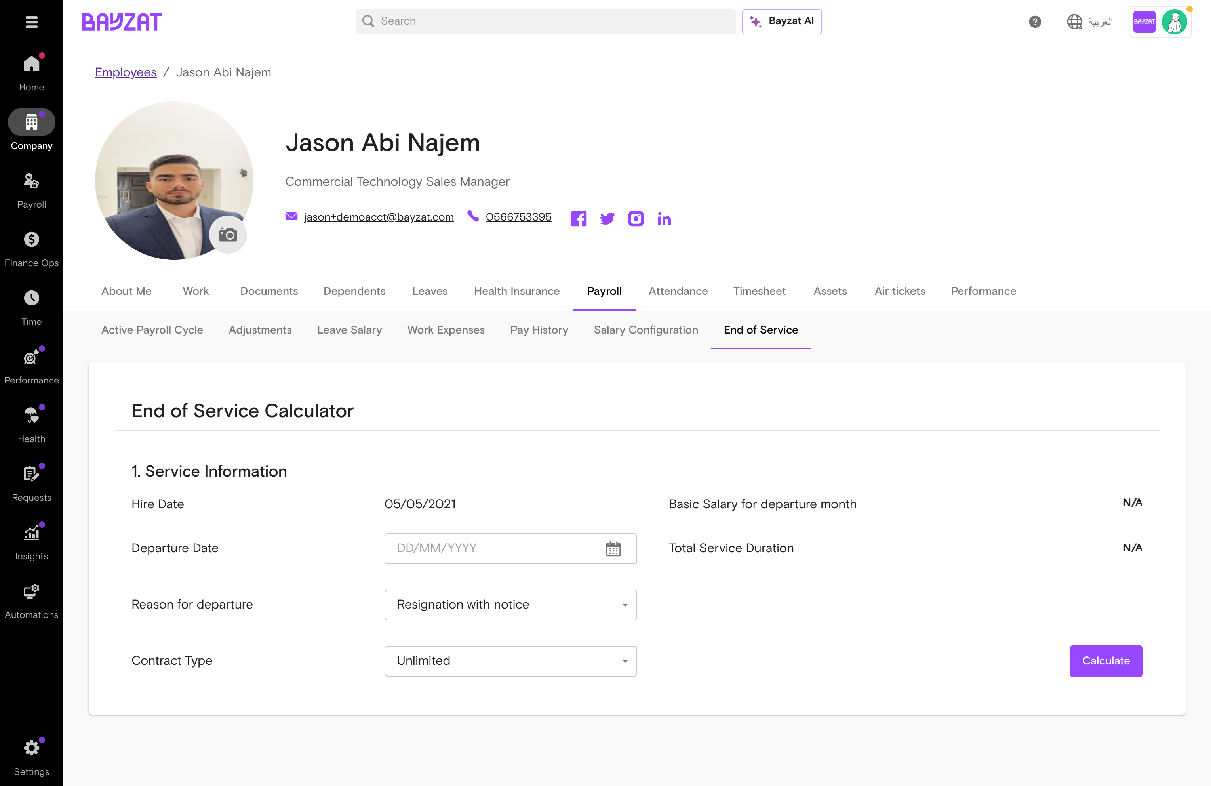Go to Finance Ops in sidebar

click(x=32, y=249)
